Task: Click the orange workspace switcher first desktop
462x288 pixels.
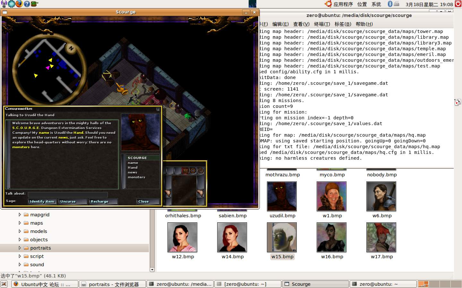Action: point(423,284)
